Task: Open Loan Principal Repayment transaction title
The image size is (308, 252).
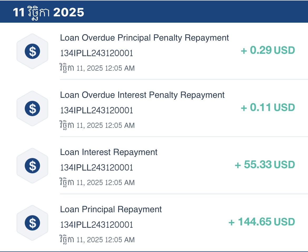Action: pos(111,210)
